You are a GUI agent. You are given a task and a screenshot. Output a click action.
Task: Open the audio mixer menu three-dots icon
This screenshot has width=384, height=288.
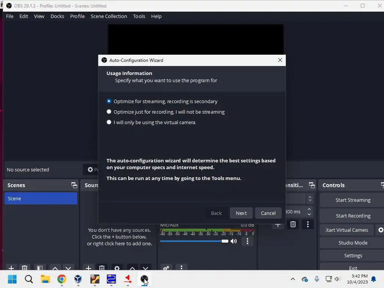coord(181,267)
